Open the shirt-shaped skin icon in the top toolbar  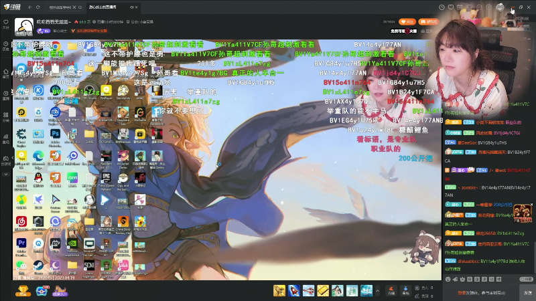[470, 7]
